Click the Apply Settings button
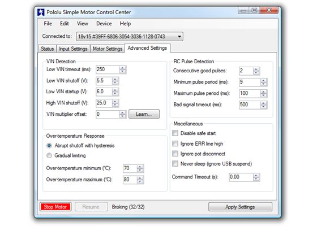317x226 pixels. click(240, 207)
